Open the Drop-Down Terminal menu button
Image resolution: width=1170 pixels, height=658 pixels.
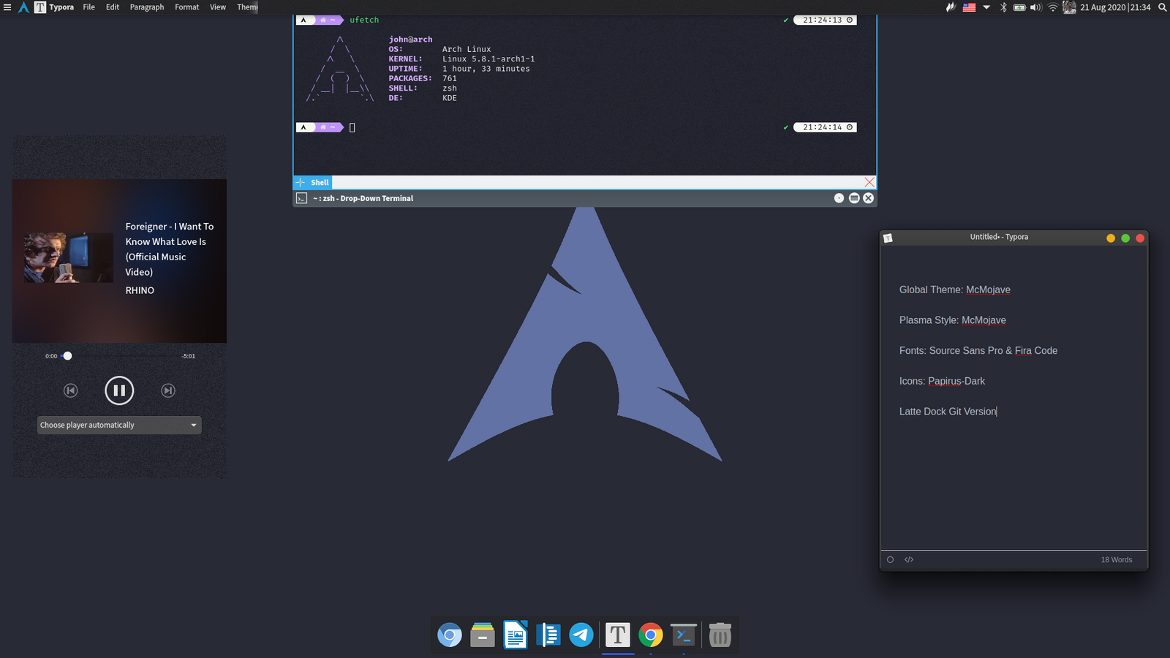[853, 198]
